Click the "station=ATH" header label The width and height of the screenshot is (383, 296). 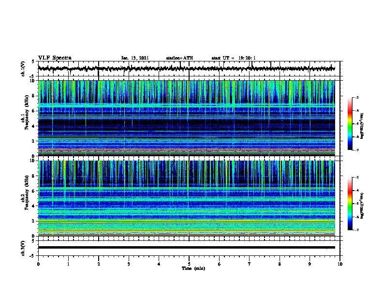(179, 58)
